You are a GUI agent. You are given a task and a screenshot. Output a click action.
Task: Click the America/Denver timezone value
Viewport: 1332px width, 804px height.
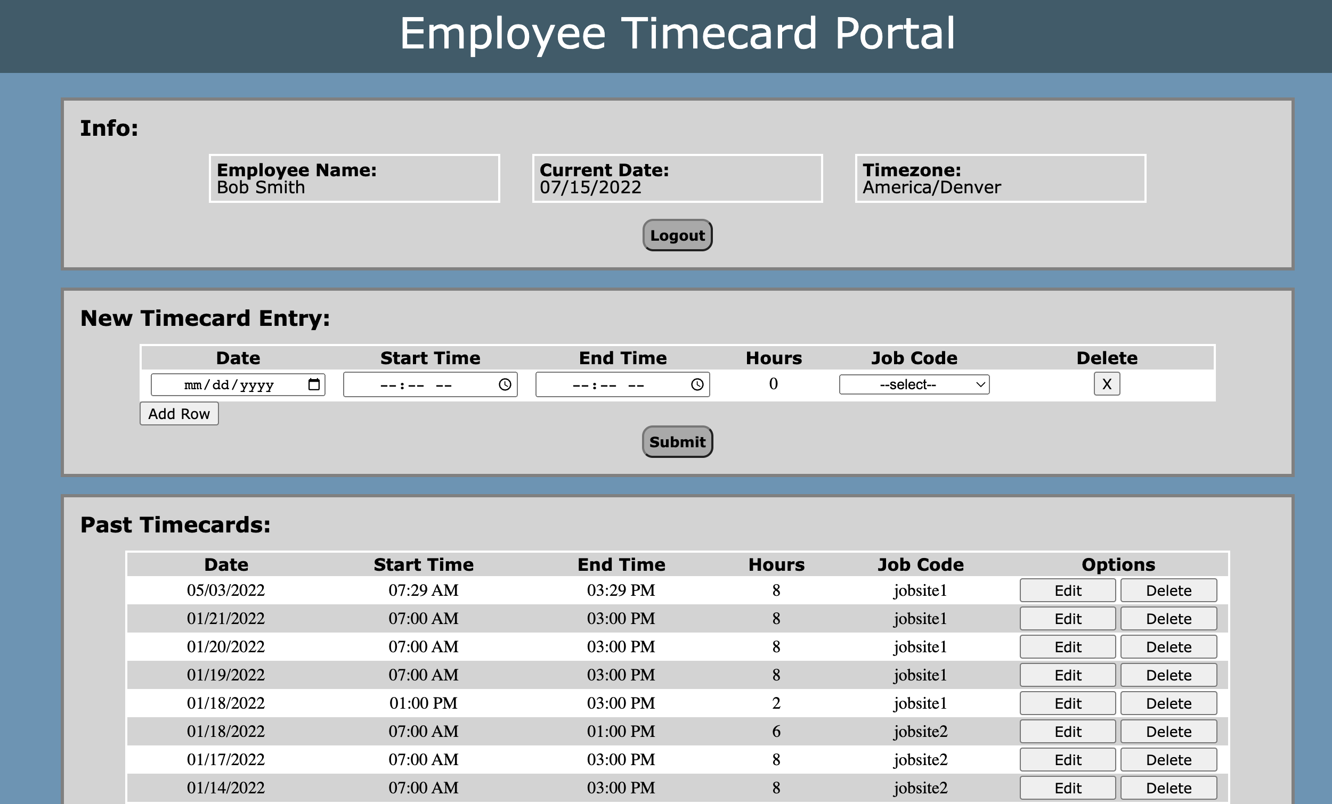click(931, 187)
